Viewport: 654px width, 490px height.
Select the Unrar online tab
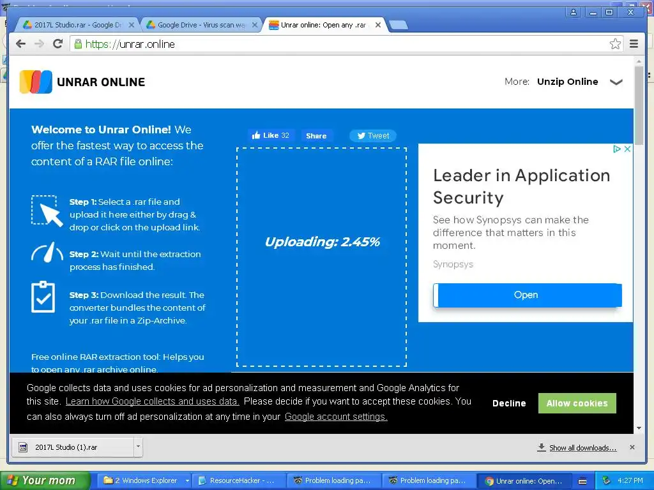point(324,25)
